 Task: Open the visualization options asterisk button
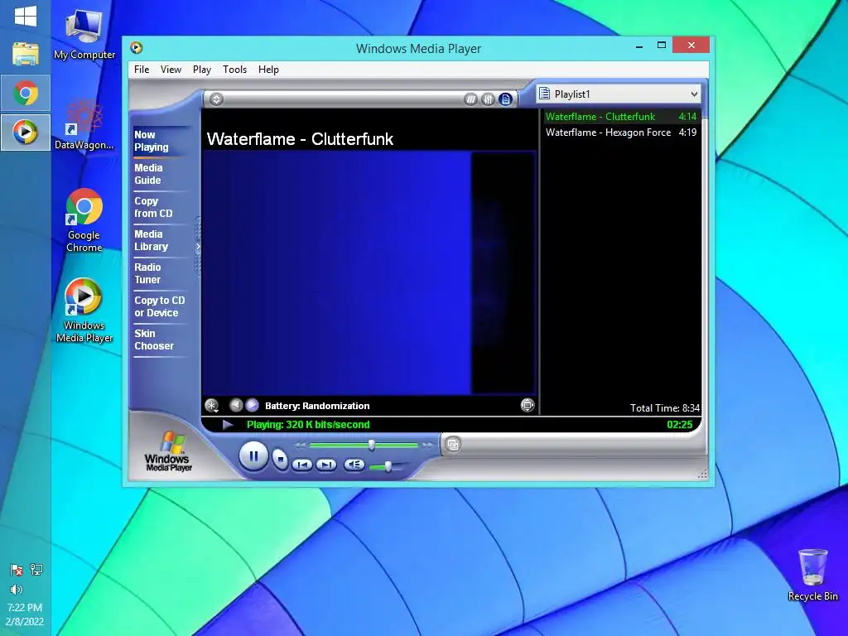coord(211,405)
